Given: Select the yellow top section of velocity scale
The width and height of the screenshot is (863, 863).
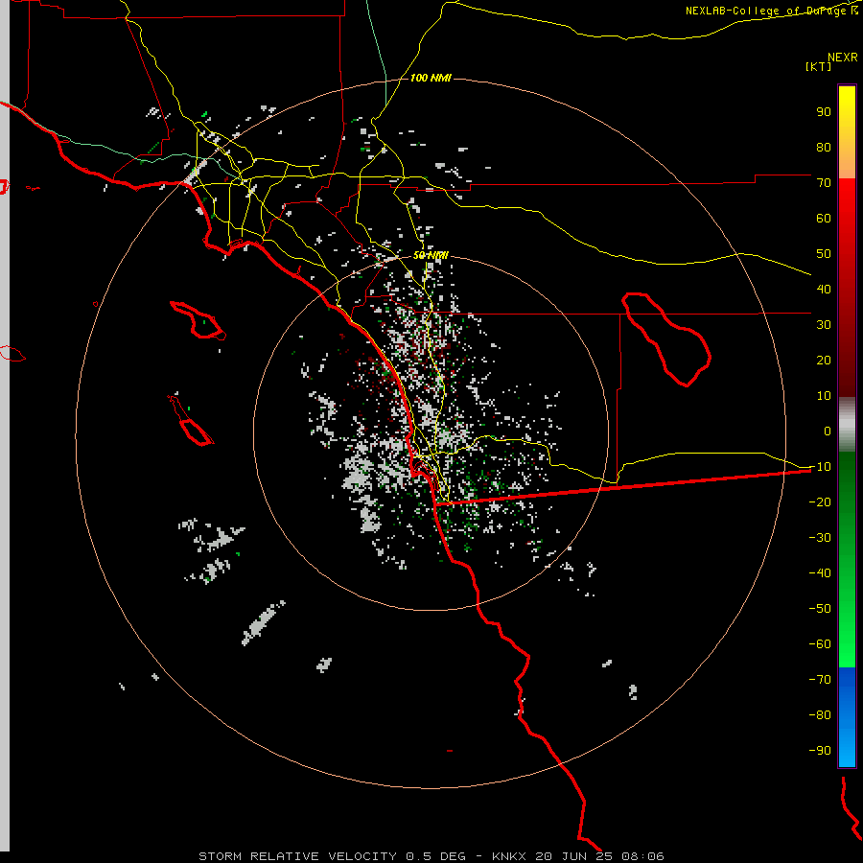Looking at the screenshot, I should (x=847, y=131).
